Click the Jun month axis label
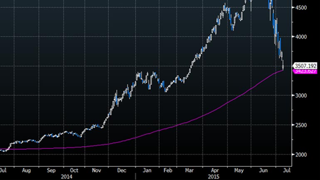The height and width of the screenshot is (180, 320). tap(263, 170)
